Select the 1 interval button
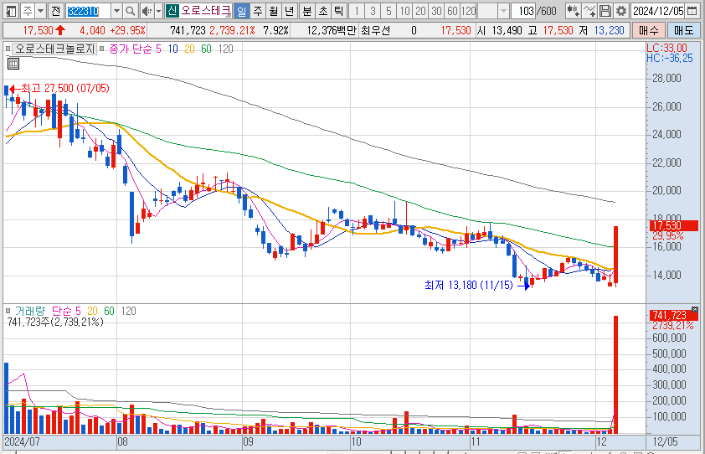Viewport: 705px width, 454px height. (x=357, y=11)
